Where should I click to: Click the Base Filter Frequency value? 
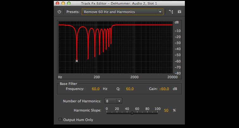coord(96,89)
